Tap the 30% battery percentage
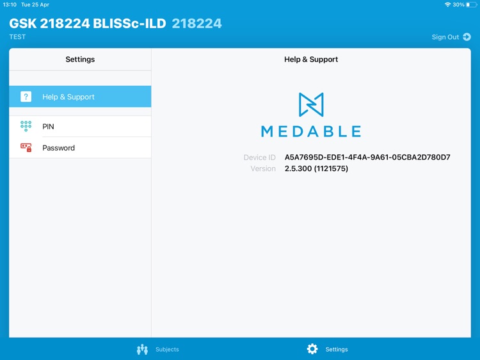The image size is (480, 360). pyautogui.click(x=459, y=4)
